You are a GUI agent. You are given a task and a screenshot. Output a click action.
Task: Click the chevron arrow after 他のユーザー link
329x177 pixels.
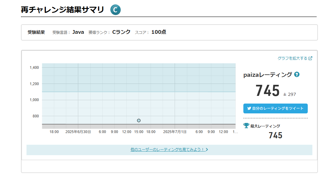point(207,150)
